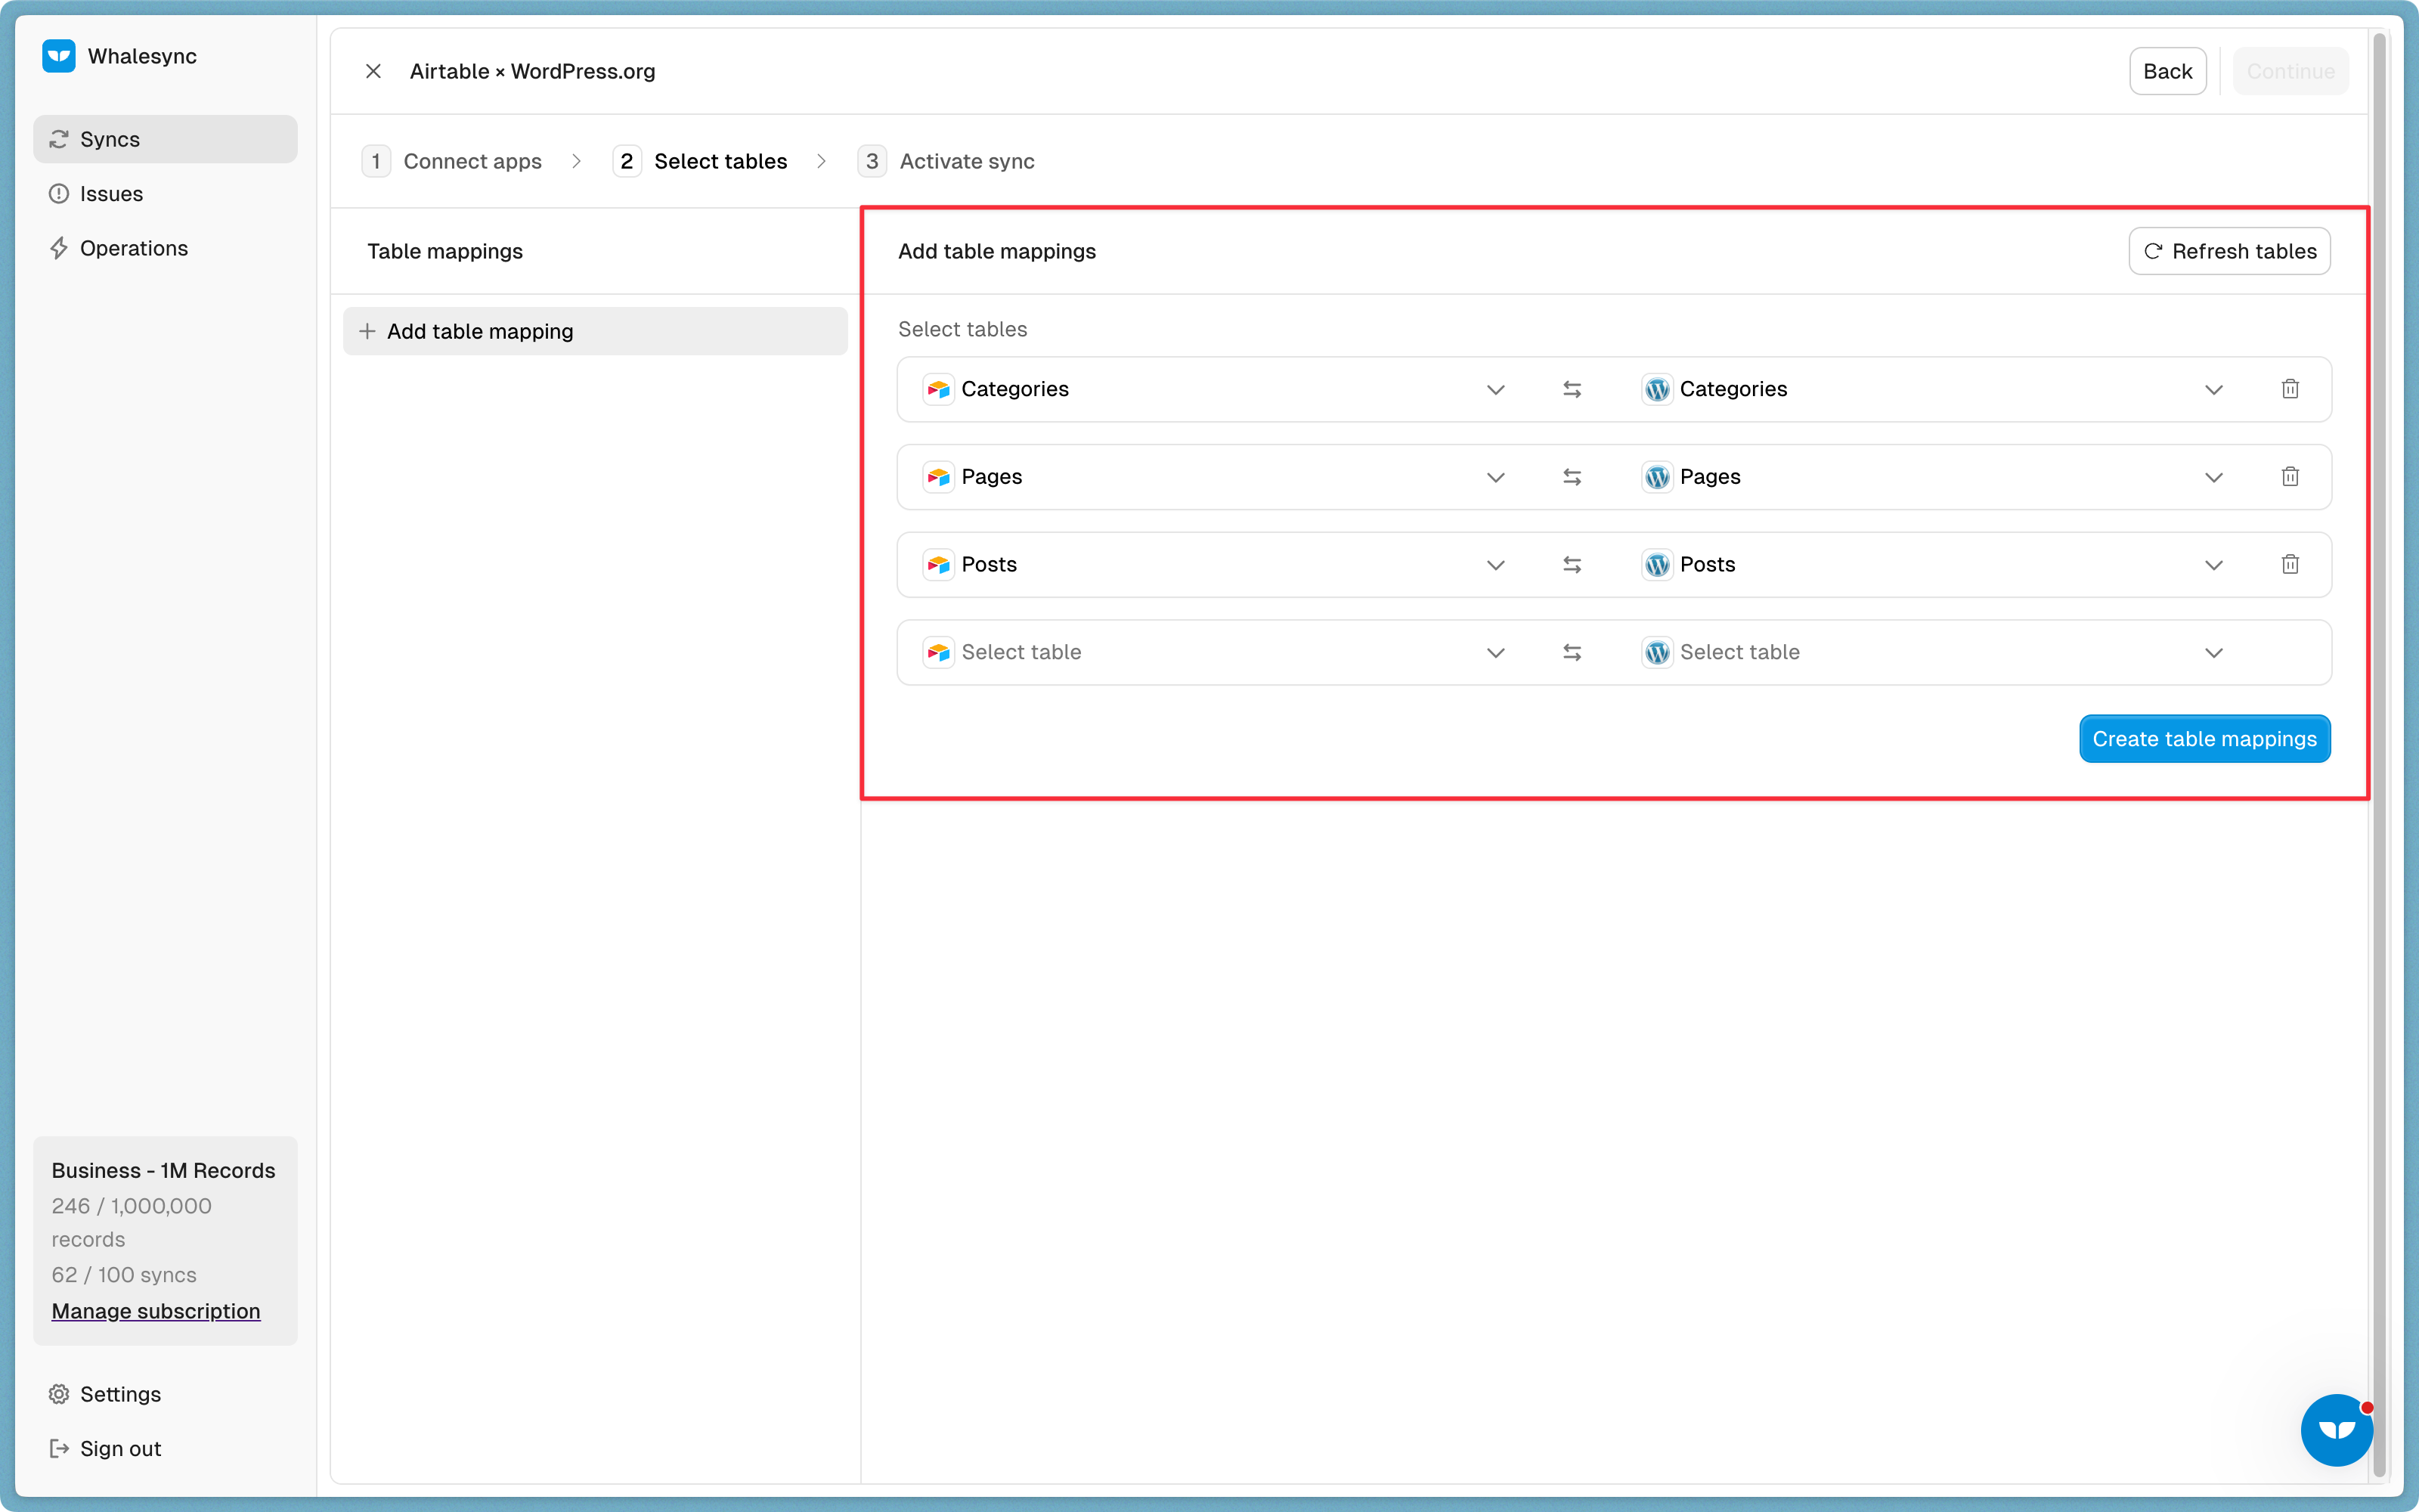The image size is (2419, 1512).
Task: Open the Airtable Categories table dropdown
Action: [1215, 389]
